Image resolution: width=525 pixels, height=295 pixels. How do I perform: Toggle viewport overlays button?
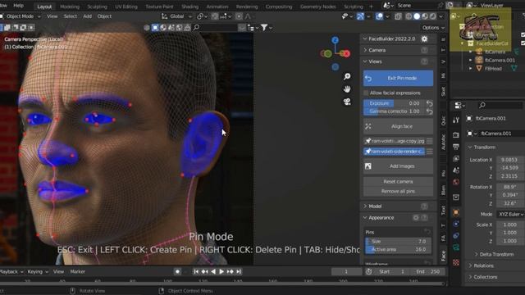[x=379, y=16]
